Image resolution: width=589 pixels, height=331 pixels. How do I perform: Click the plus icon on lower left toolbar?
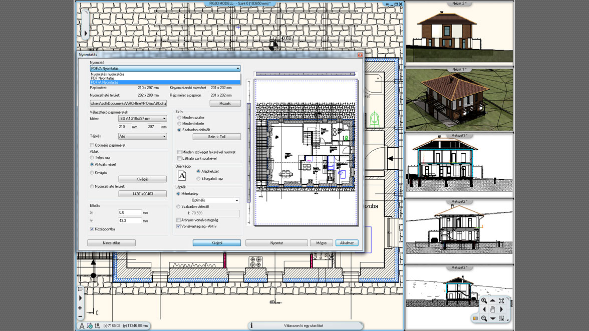80,308
